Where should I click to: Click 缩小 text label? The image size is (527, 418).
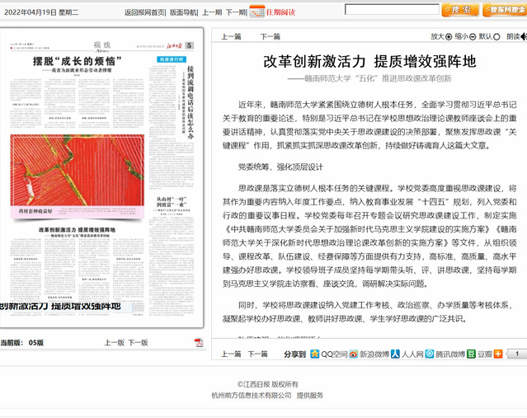[x=462, y=36]
